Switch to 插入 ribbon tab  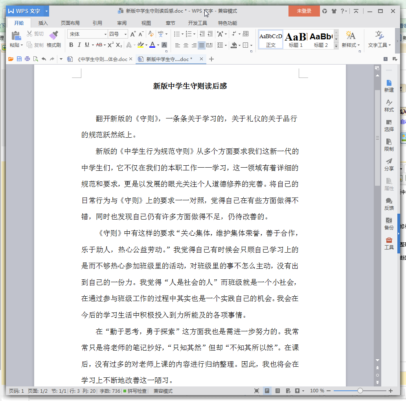coord(43,23)
